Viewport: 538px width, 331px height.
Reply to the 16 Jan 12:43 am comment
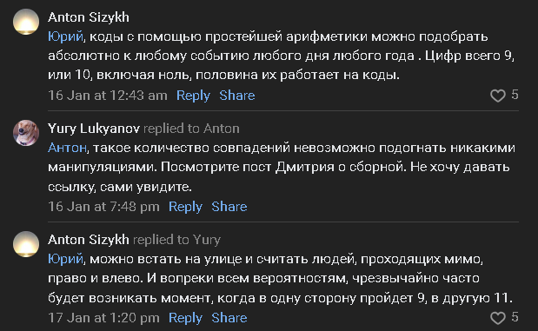193,96
